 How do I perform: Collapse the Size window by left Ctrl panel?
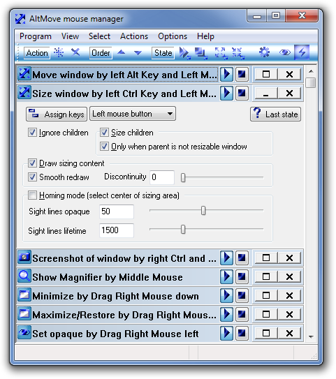click(x=266, y=94)
